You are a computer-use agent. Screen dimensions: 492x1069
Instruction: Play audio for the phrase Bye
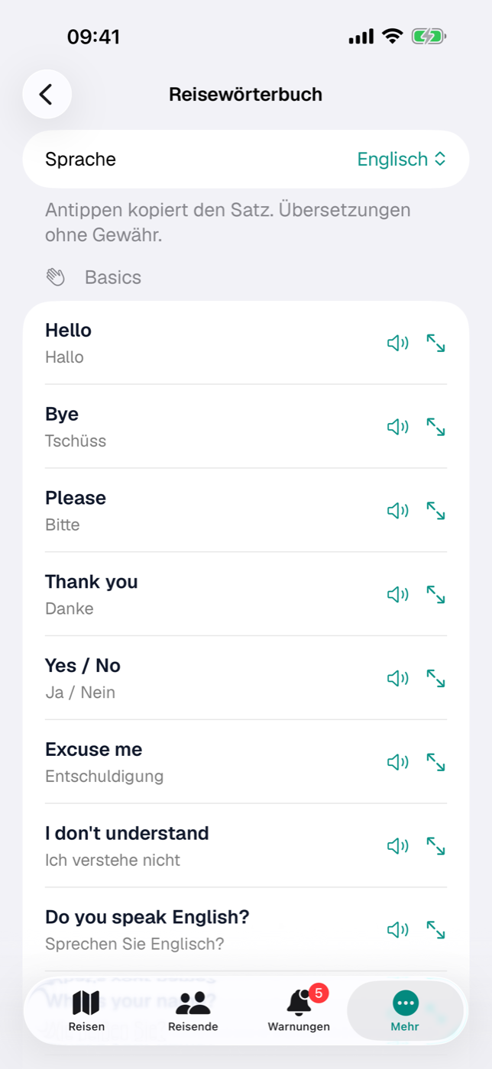tap(397, 428)
